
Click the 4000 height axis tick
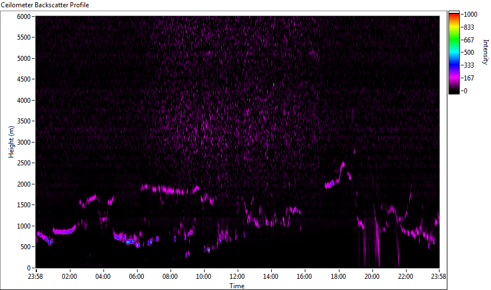(x=24, y=101)
